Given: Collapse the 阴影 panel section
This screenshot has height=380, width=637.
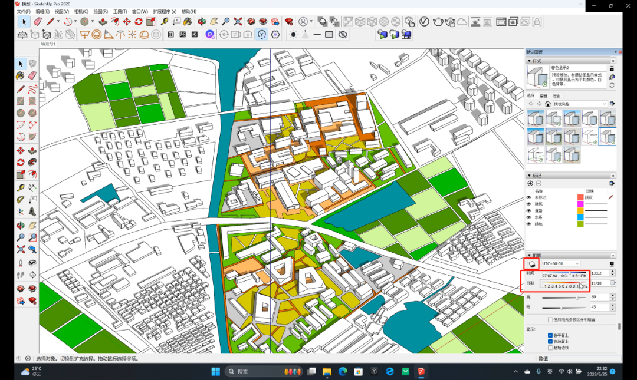Looking at the screenshot, I should 529,255.
